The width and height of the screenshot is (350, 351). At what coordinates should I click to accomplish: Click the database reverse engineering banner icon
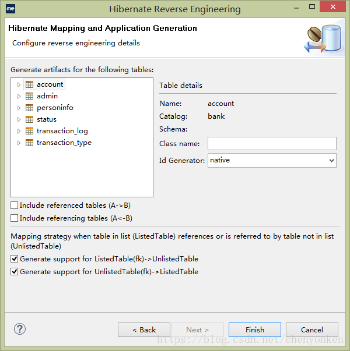[323, 39]
